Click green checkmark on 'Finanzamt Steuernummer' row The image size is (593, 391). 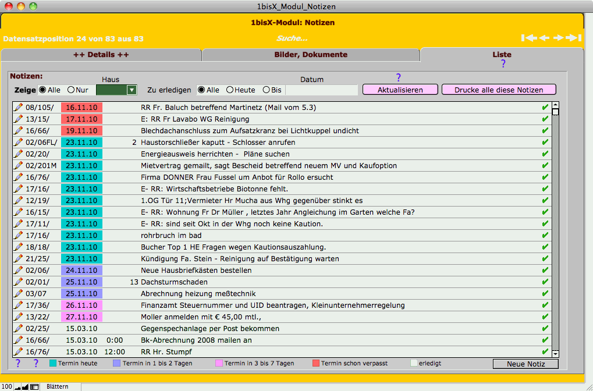pos(545,305)
